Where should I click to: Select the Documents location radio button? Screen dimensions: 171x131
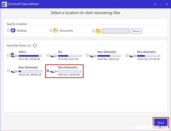(x=51, y=30)
